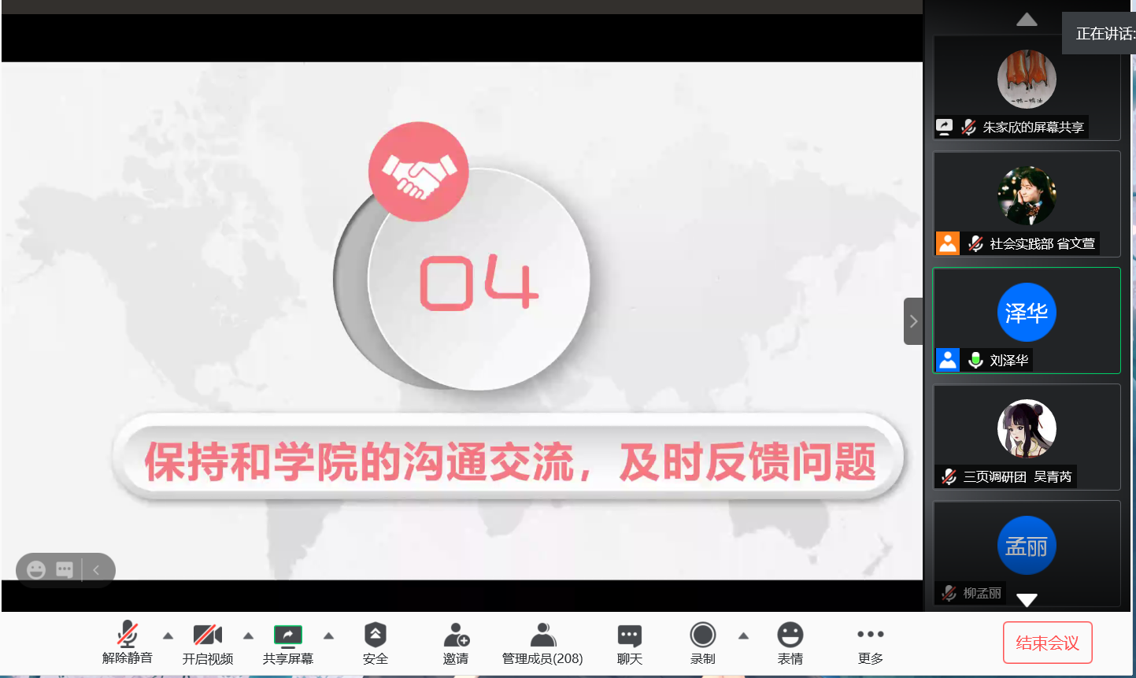The height and width of the screenshot is (678, 1136).
Task: Click the 安全 shield icon
Action: [x=375, y=635]
